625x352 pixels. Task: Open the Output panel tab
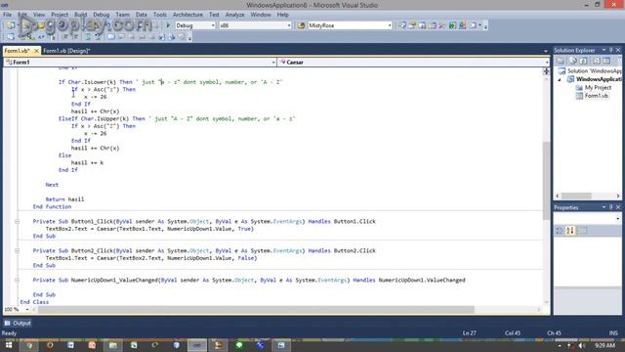18,323
